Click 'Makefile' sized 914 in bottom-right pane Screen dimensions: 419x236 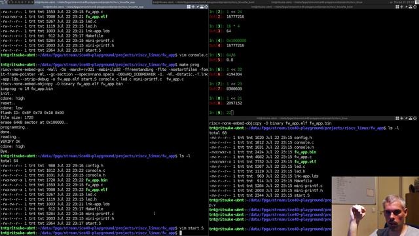coord(303,181)
